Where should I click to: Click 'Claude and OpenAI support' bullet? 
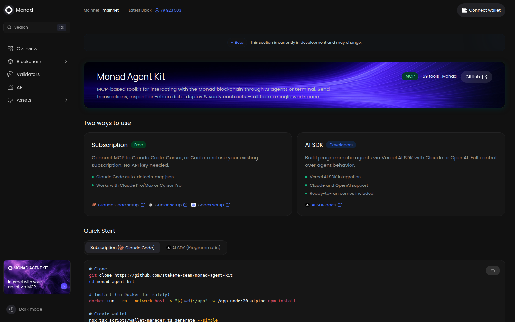339,185
